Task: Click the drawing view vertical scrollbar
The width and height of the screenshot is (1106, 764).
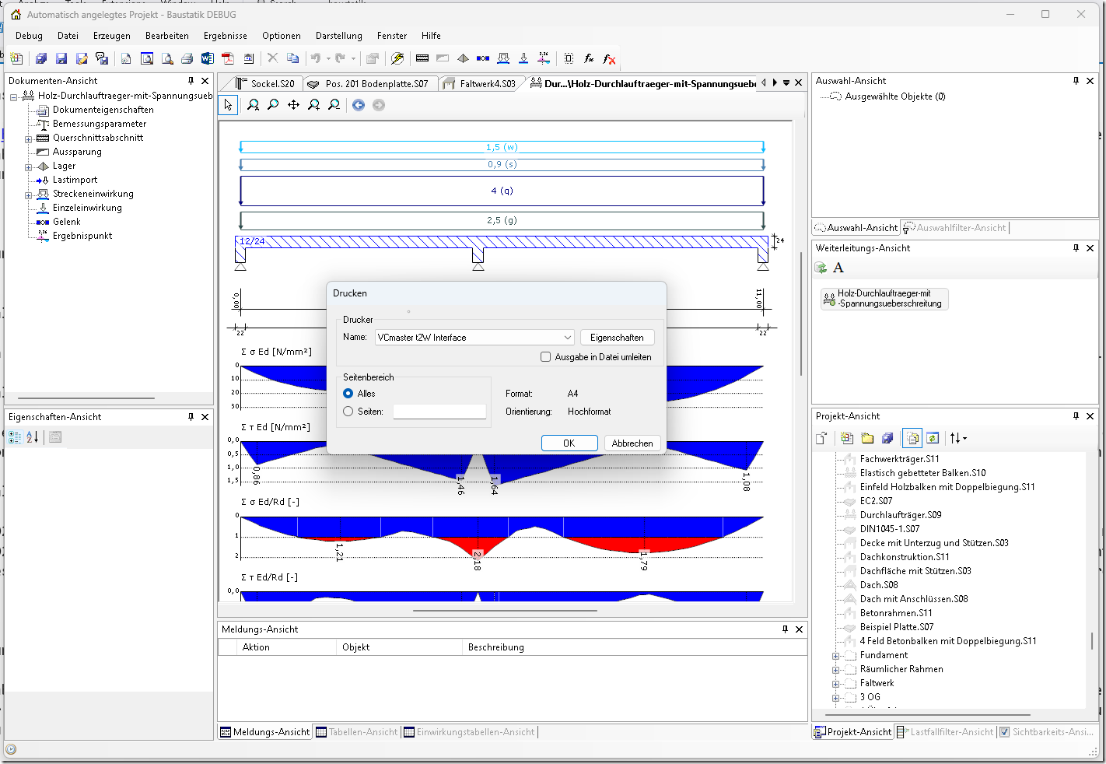Action: tap(801, 314)
